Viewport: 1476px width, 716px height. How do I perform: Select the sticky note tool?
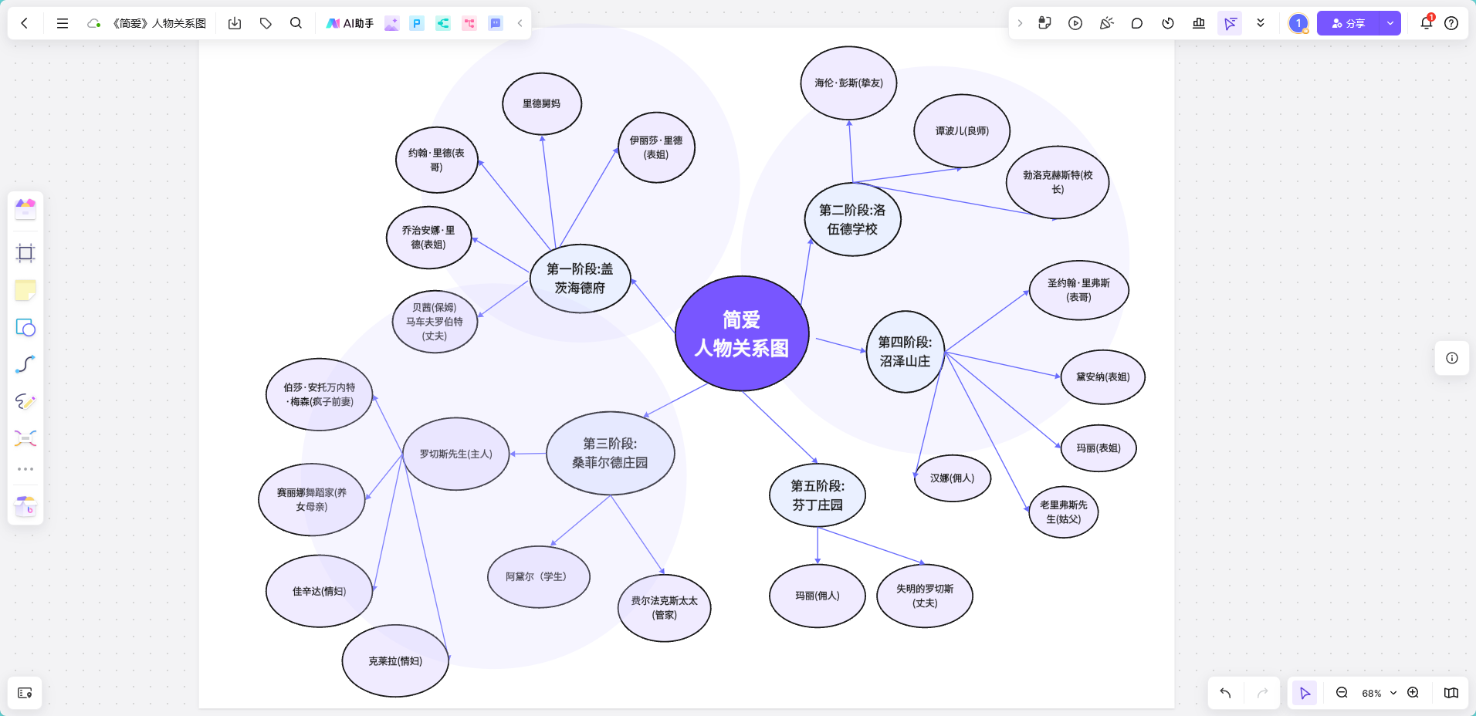point(25,290)
